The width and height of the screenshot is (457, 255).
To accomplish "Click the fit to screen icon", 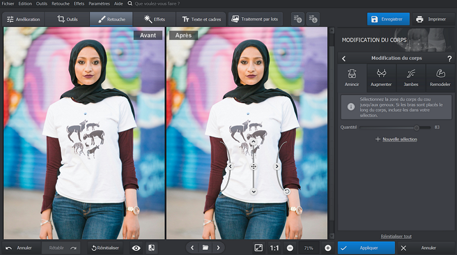I will click(258, 248).
